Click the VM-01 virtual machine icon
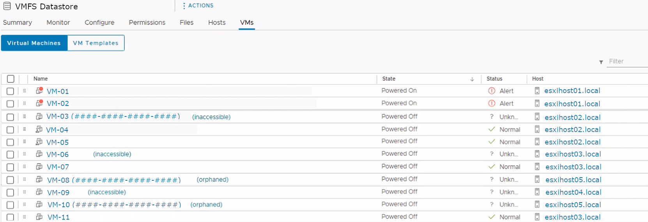This screenshot has height=222, width=648. tap(39, 91)
